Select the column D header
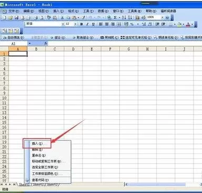 [x=73, y=49]
